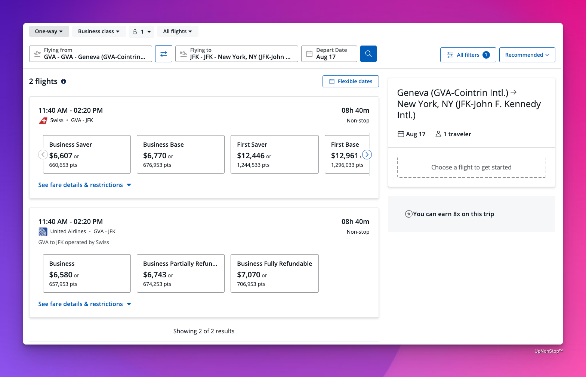Click the calendar icon in Depart Date
This screenshot has height=377, width=586.
tap(309, 54)
